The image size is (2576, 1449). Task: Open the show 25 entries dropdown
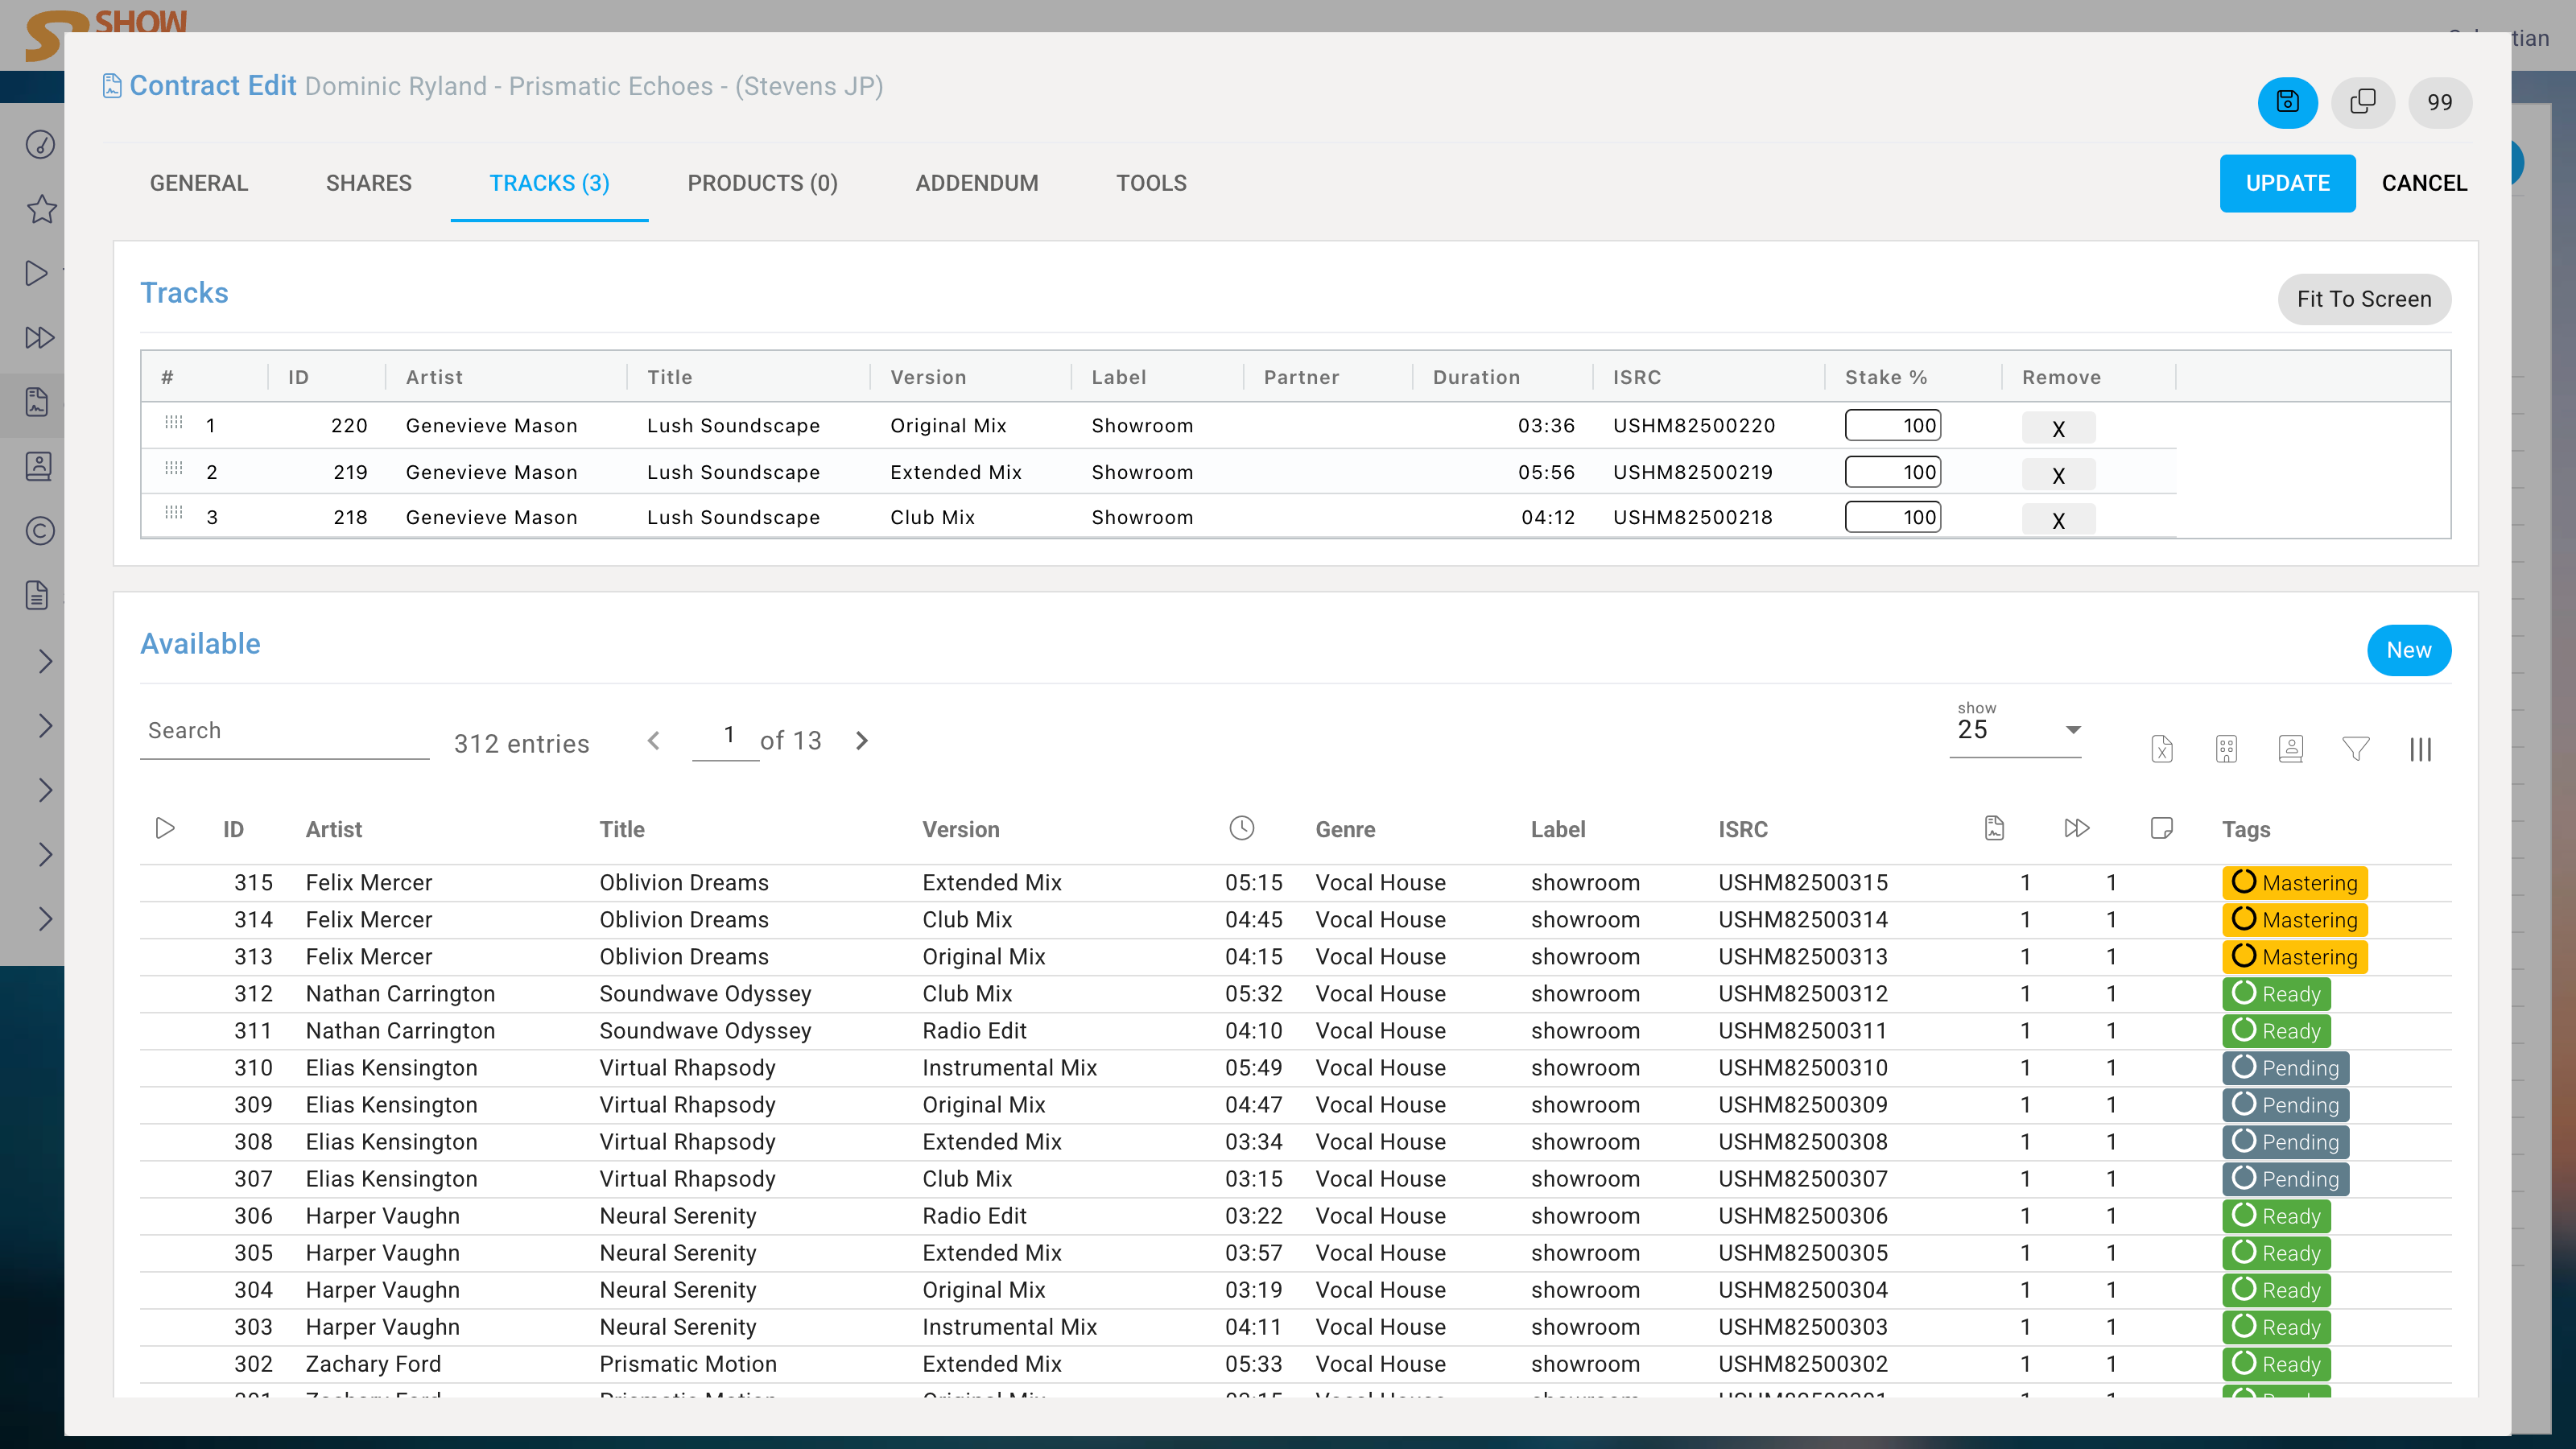[2015, 730]
